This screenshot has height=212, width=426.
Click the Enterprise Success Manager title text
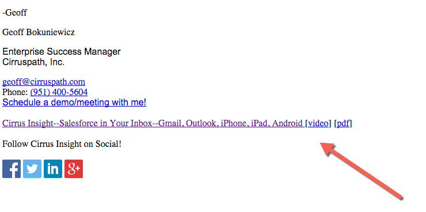click(62, 52)
